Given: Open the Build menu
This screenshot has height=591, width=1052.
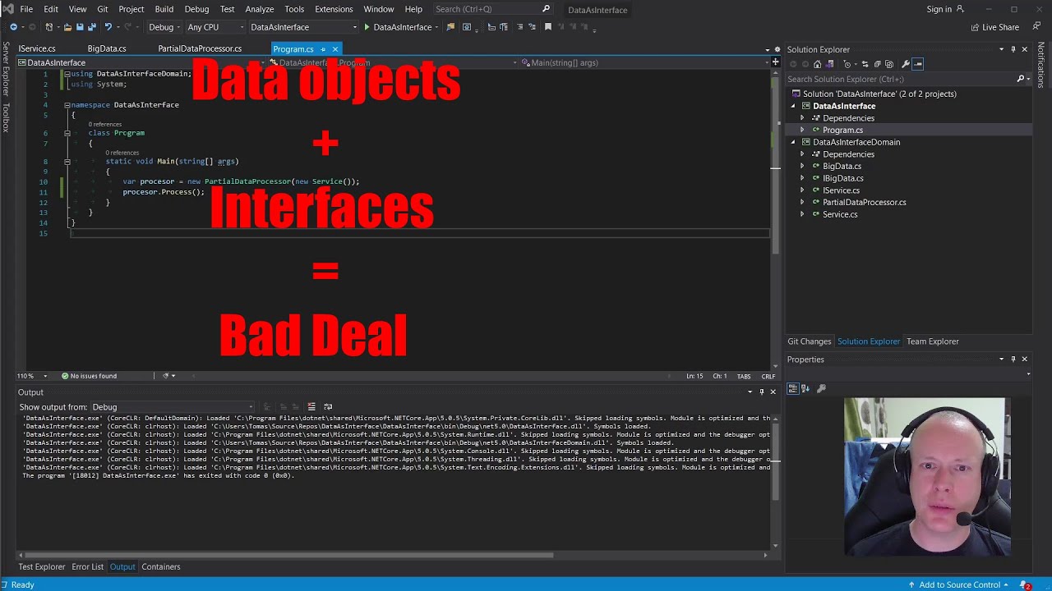Looking at the screenshot, I should 164,9.
